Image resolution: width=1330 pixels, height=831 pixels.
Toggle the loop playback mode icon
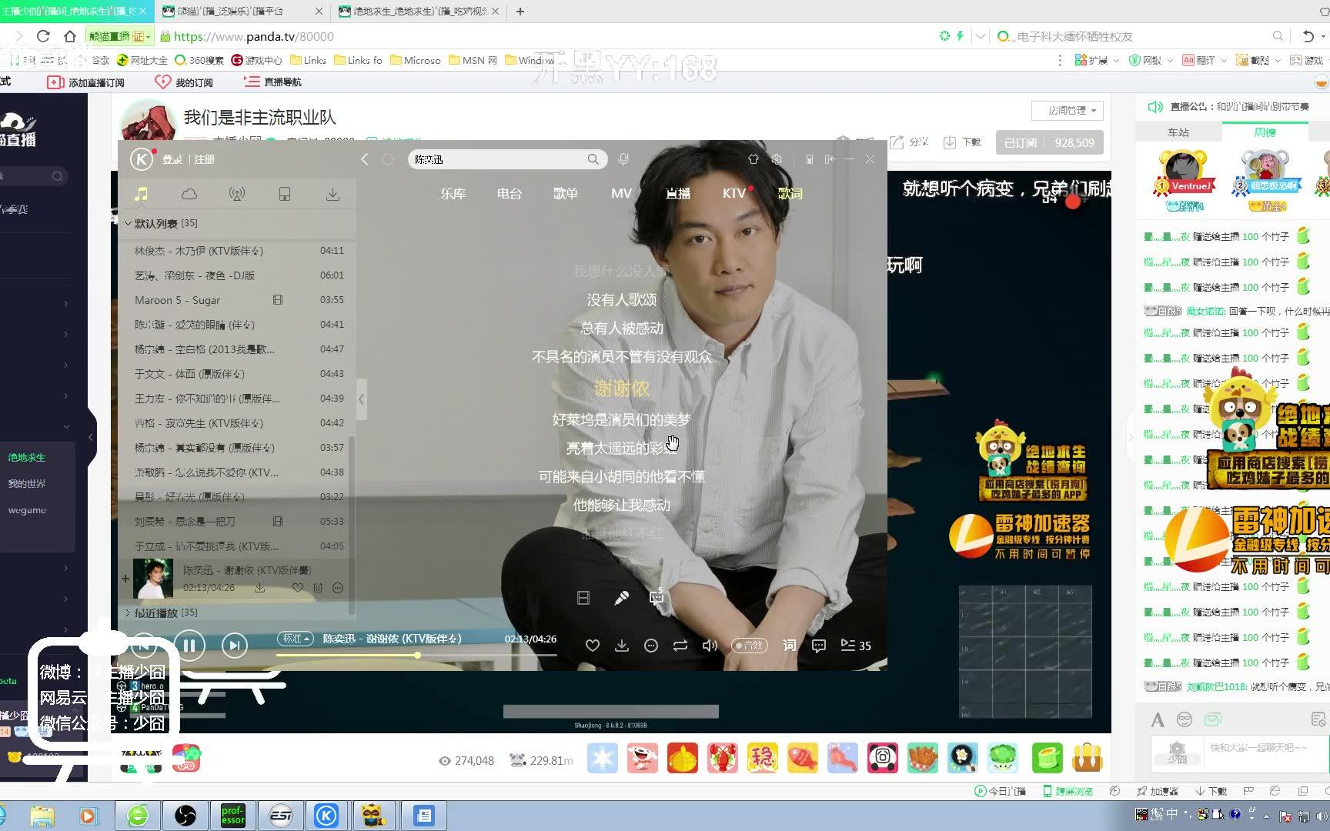[680, 646]
